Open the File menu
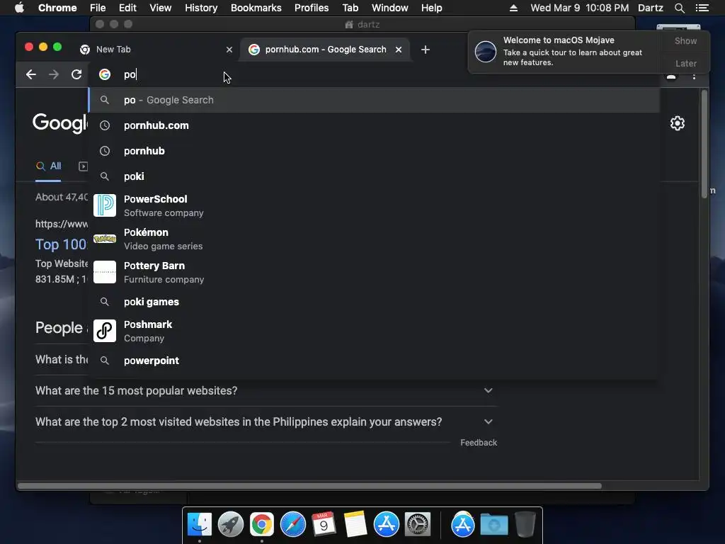 pyautogui.click(x=98, y=8)
